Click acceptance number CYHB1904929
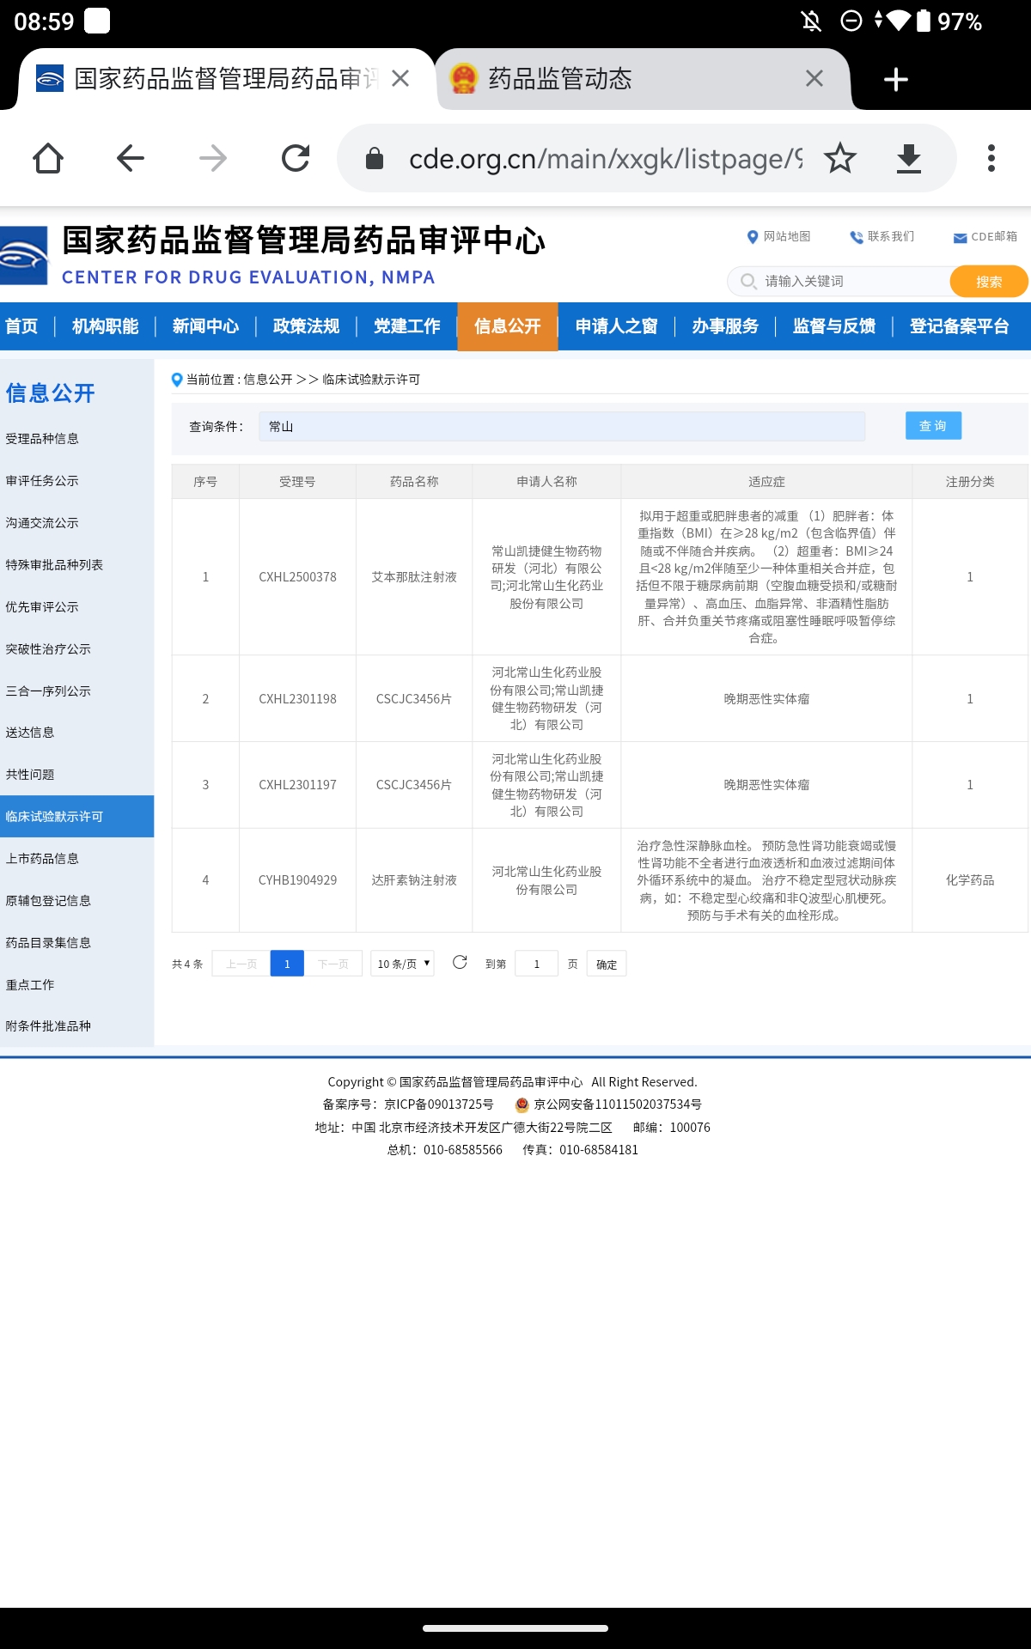 297,880
